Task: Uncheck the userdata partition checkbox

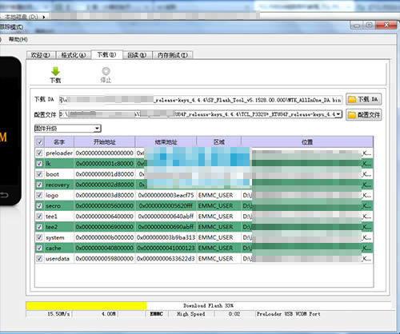Action: pos(39,259)
